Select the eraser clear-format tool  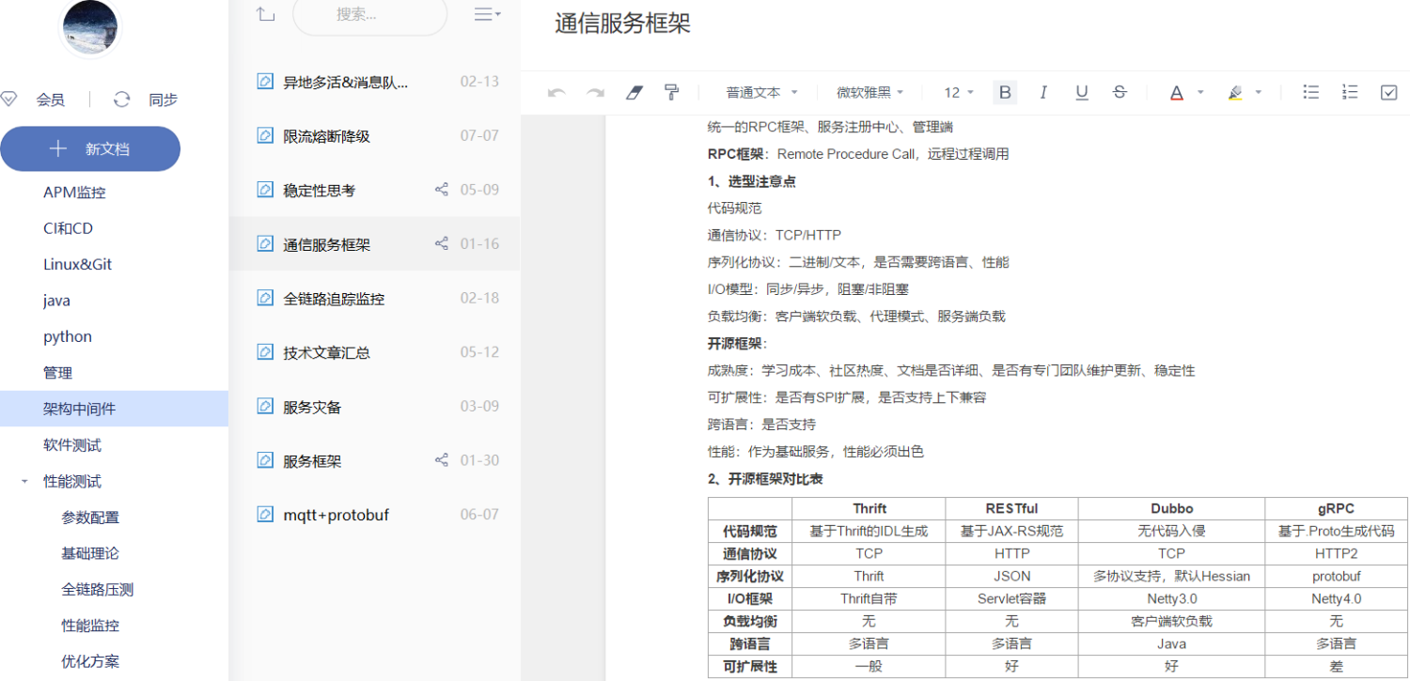(634, 92)
